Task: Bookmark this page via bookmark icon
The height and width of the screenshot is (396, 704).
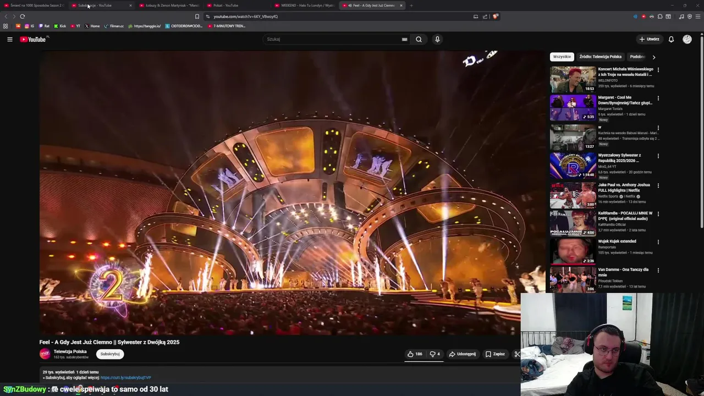Action: (197, 16)
